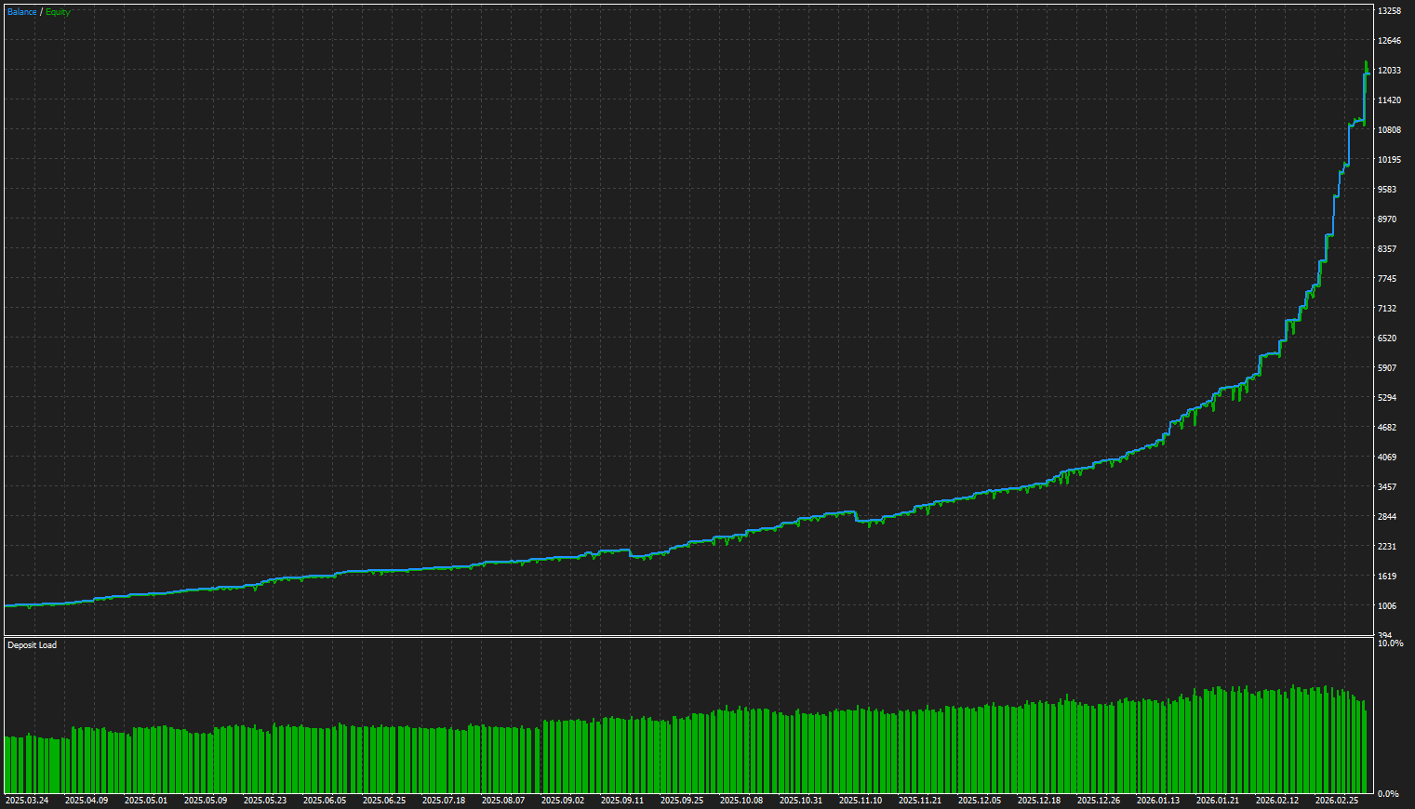Select the 2025.08.07 date on the time axis
1415x809 pixels.
503,800
